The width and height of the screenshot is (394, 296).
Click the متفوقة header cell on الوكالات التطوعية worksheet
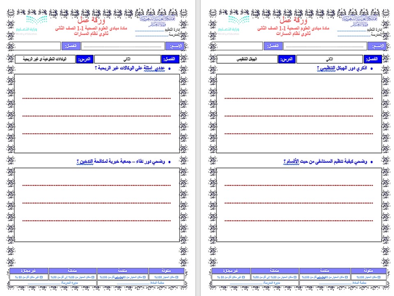click(166, 271)
